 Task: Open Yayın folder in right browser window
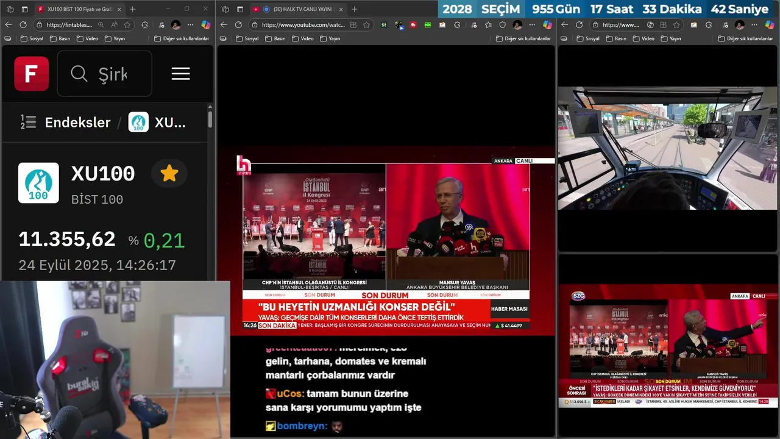coord(671,38)
